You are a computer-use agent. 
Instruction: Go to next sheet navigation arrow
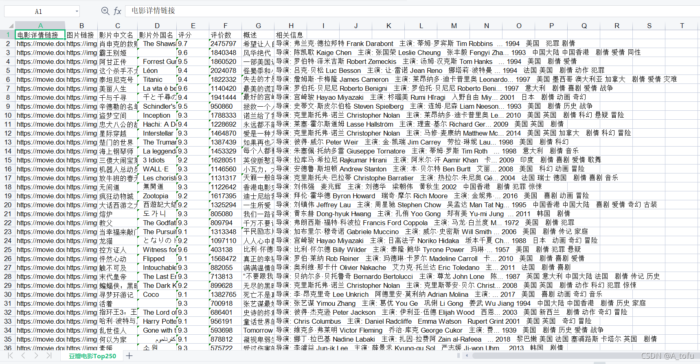pyautogui.click(x=36, y=356)
